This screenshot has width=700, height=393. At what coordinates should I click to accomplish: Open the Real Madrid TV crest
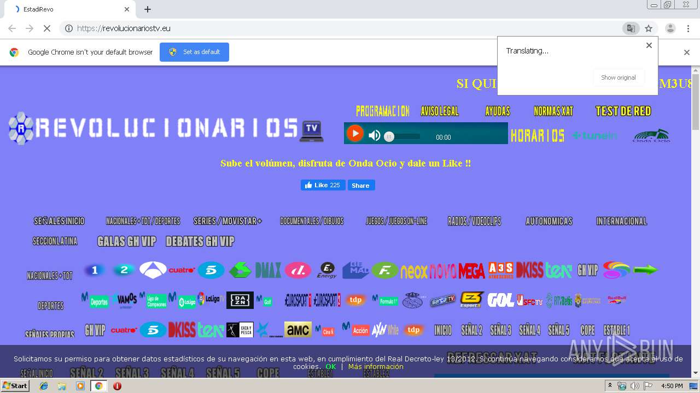point(413,300)
